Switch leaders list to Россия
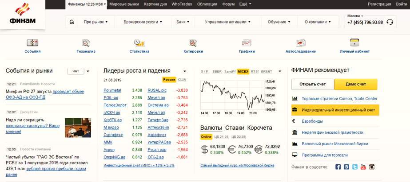Viewport: 410px width, 182px height. coord(169,80)
